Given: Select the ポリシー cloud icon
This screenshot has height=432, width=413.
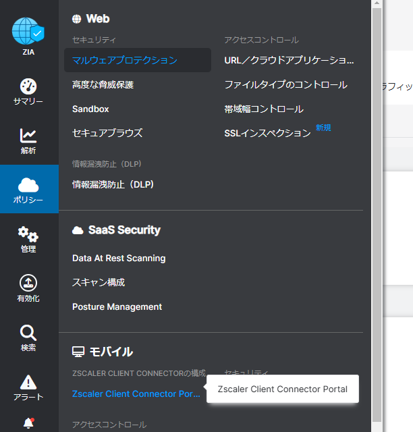Looking at the screenshot, I should click(28, 184).
